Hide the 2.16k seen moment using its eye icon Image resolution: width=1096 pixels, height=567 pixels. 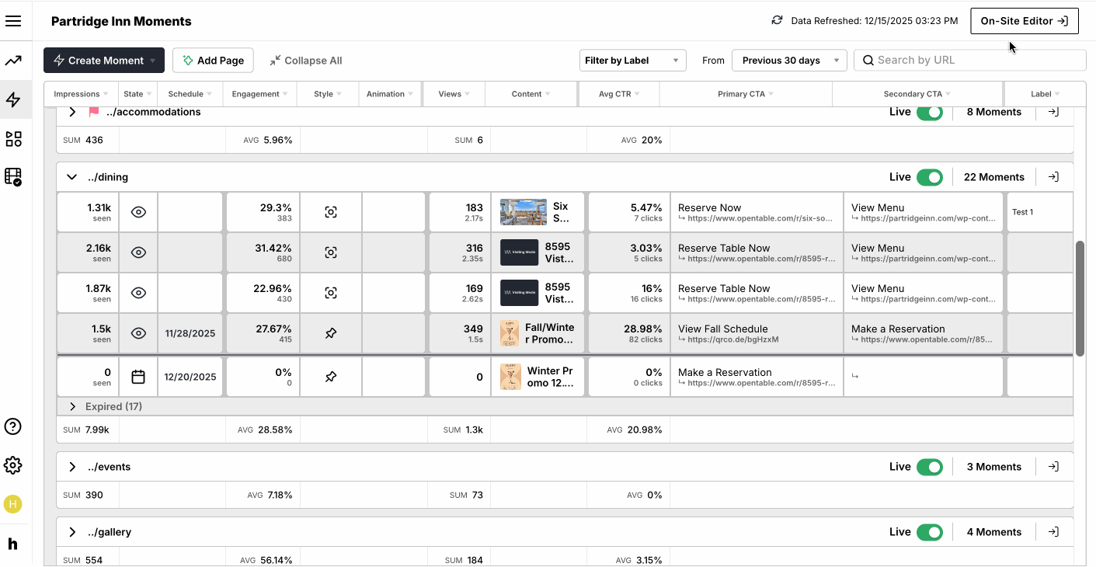[137, 252]
